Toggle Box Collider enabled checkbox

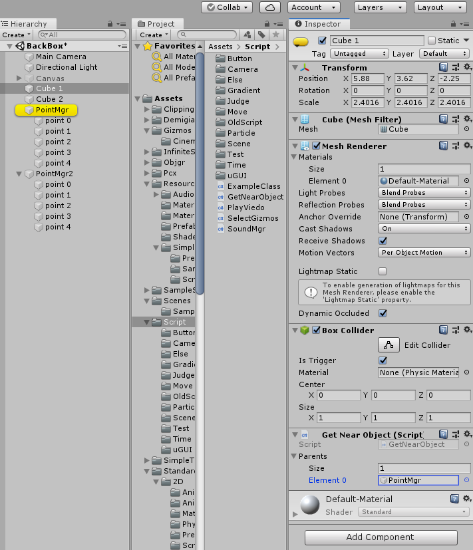tap(316, 330)
